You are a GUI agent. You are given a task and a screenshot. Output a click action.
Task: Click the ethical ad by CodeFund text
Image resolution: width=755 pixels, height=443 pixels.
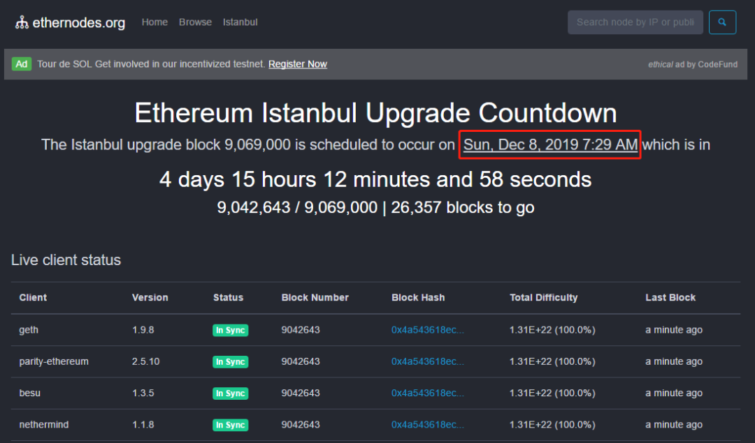(692, 64)
